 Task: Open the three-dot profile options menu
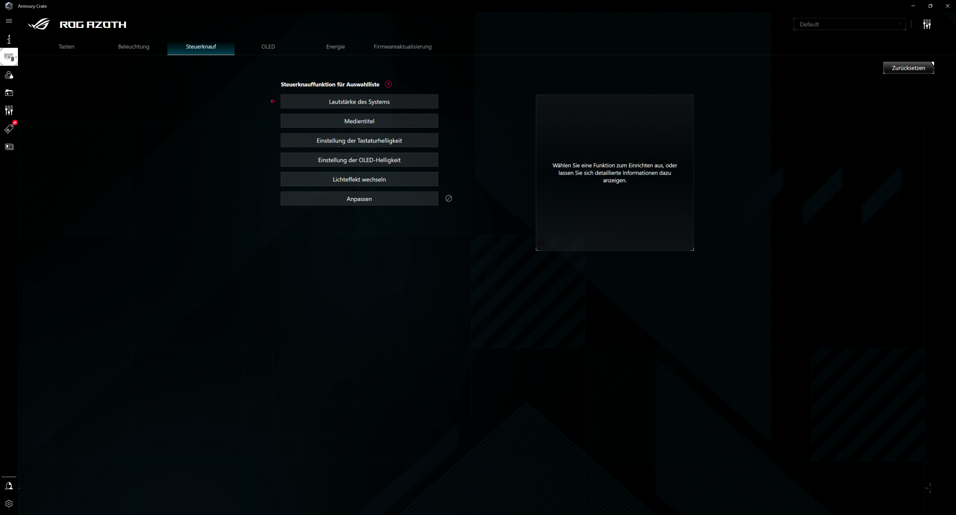911,24
